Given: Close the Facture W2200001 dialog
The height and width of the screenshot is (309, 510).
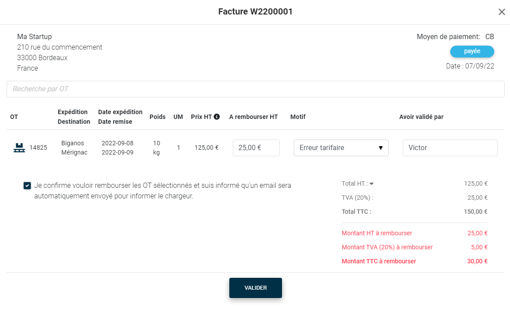Looking at the screenshot, I should click(x=502, y=12).
